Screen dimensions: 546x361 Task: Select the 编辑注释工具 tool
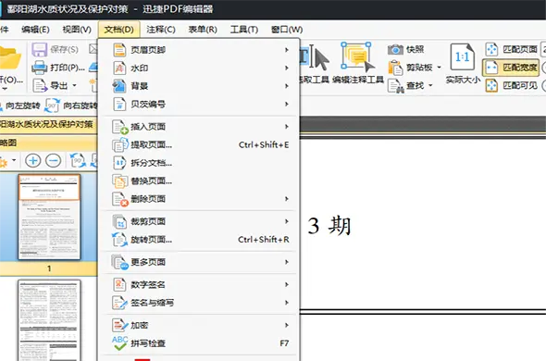(x=357, y=64)
